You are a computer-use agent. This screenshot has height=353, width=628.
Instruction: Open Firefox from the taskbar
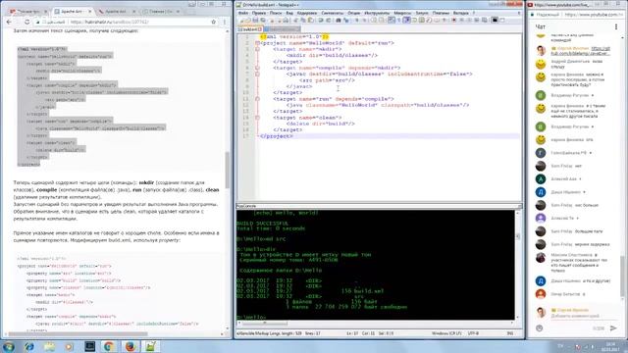[x=130, y=346]
